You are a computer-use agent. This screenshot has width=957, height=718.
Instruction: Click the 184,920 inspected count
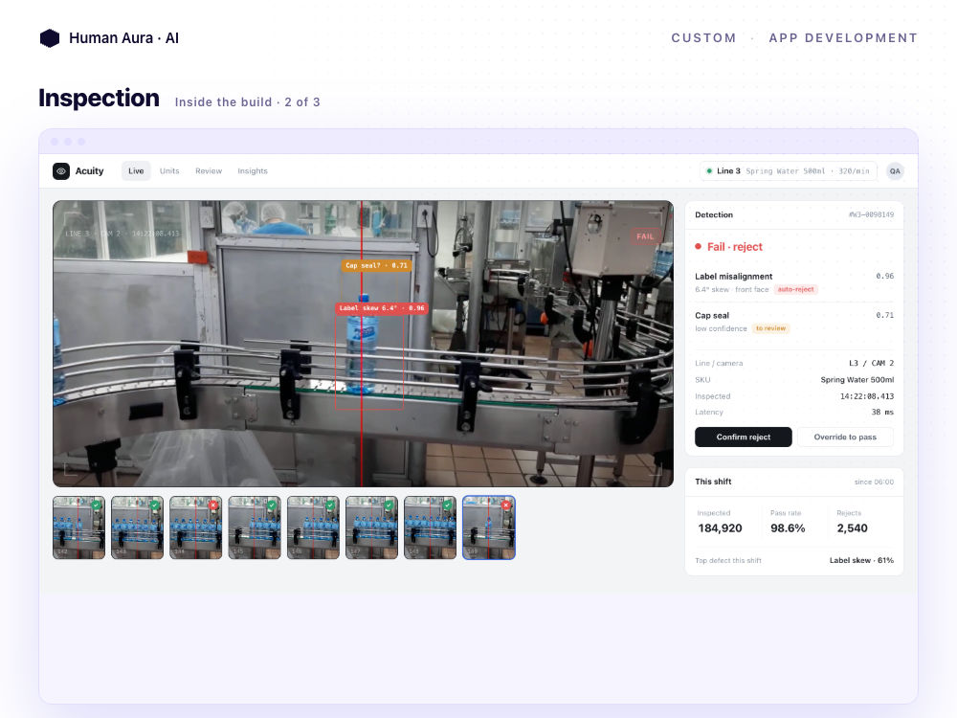[x=721, y=528]
